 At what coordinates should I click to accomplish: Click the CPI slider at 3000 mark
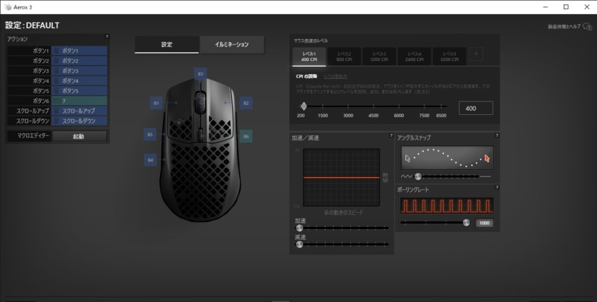click(348, 106)
